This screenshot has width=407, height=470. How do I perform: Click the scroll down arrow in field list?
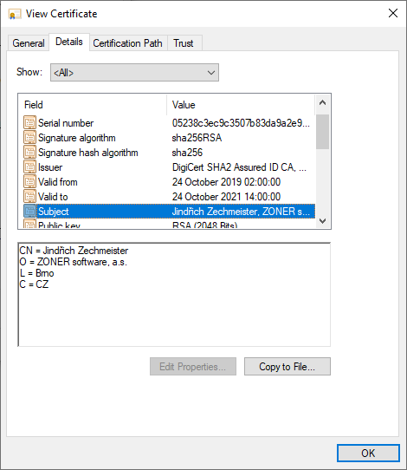click(x=322, y=221)
